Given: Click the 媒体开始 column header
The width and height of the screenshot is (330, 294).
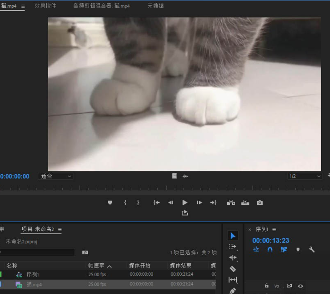Looking at the screenshot, I should point(140,265).
